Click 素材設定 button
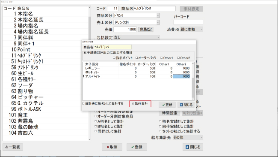The width and height of the screenshot is (278, 157). pos(191,9)
